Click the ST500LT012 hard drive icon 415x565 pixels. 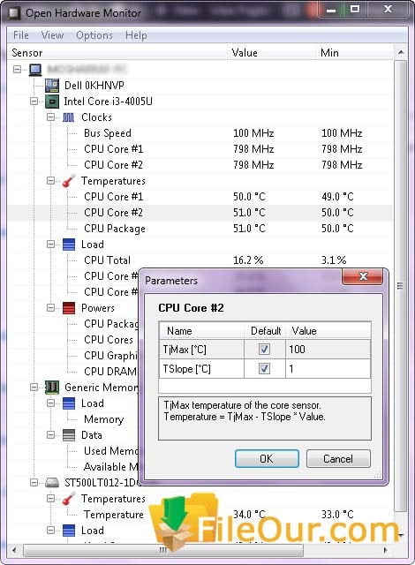click(52, 483)
